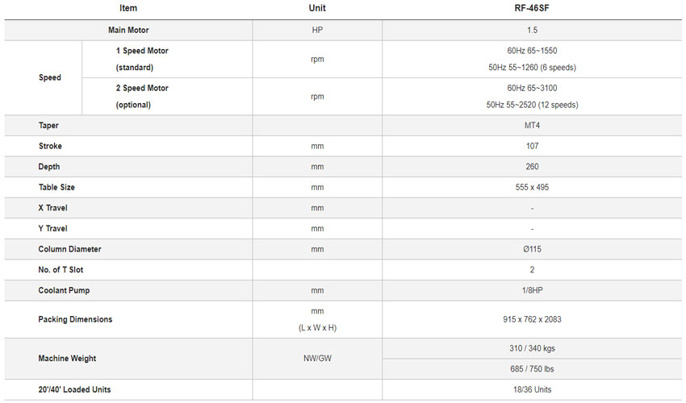Click the 555 x 495 table size value
686x403 pixels.
point(532,187)
